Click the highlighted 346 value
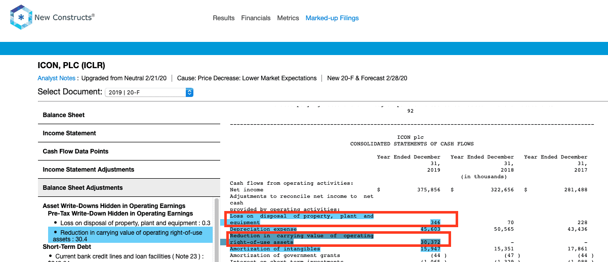The width and height of the screenshot is (608, 262). (435, 222)
